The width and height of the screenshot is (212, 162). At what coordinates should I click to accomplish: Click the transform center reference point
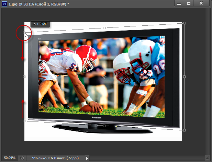(x=104, y=77)
